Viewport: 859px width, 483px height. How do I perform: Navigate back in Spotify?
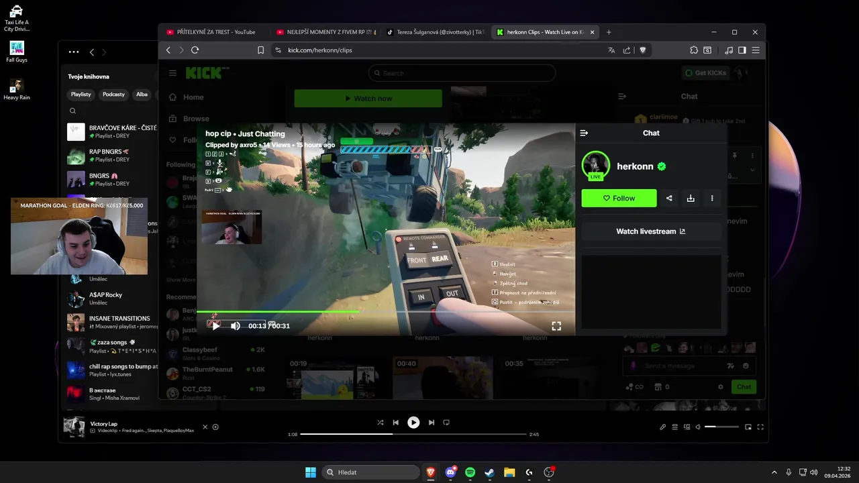(x=92, y=52)
